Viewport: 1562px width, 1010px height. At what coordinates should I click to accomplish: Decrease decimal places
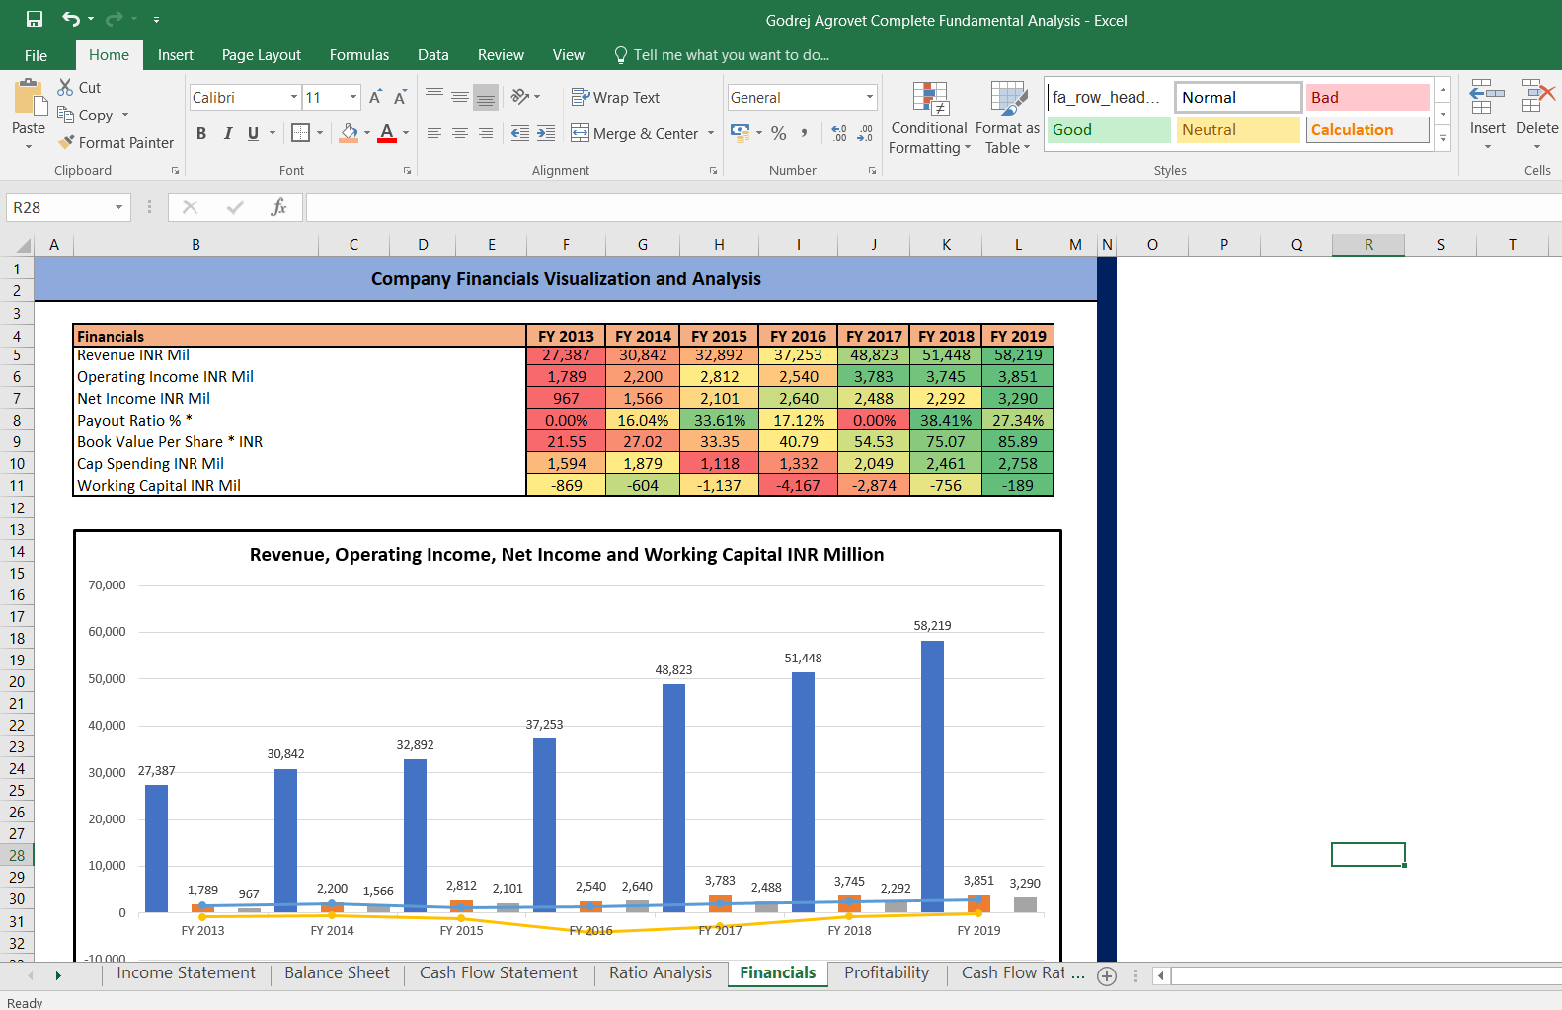point(865,132)
